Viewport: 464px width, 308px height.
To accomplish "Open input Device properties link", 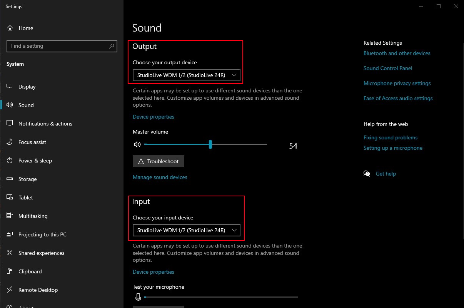I will (x=154, y=272).
